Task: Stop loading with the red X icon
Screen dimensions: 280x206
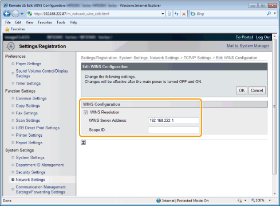Action: click(184, 14)
